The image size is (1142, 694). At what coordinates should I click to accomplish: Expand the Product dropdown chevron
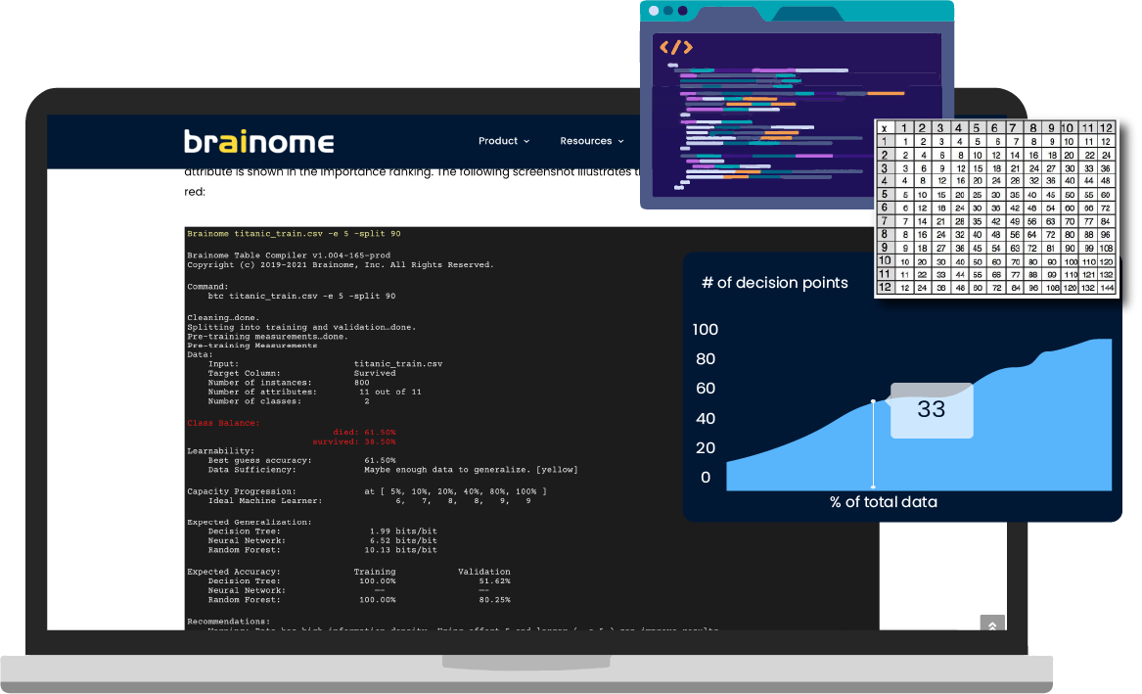(x=526, y=142)
